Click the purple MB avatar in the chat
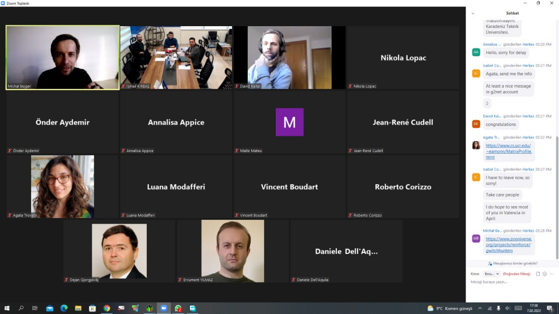The image size is (559, 314). point(476,239)
